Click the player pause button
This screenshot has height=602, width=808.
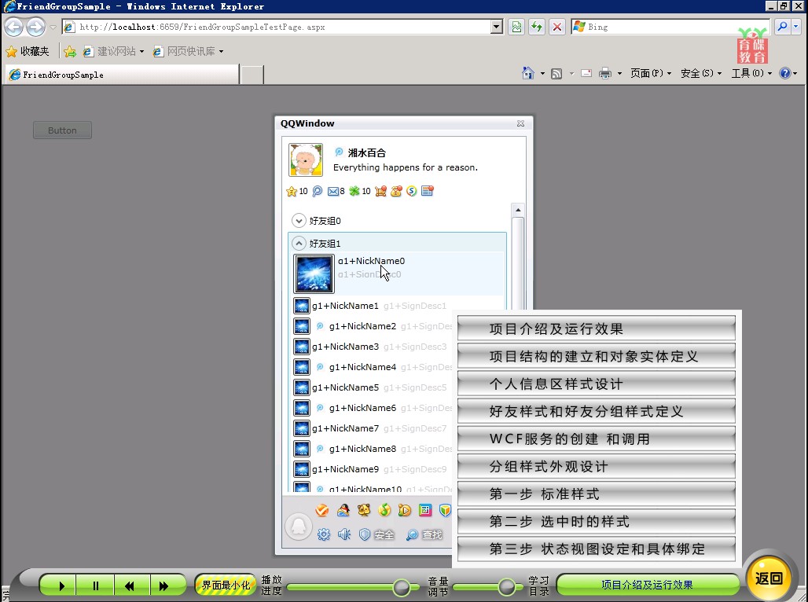tap(95, 585)
